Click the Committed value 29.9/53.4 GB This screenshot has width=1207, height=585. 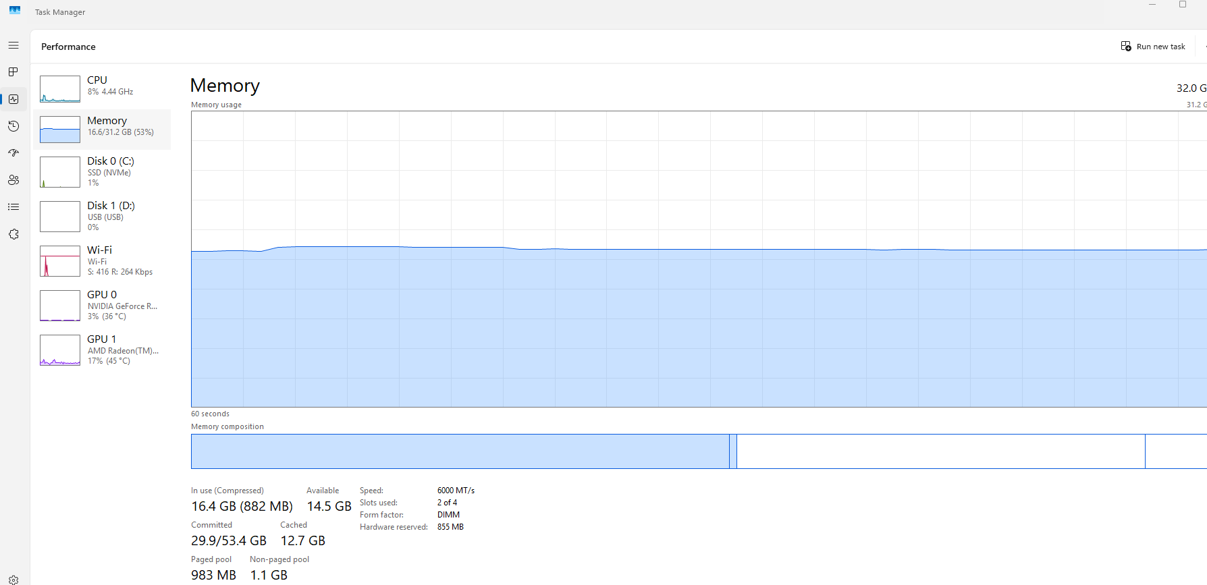coord(229,540)
